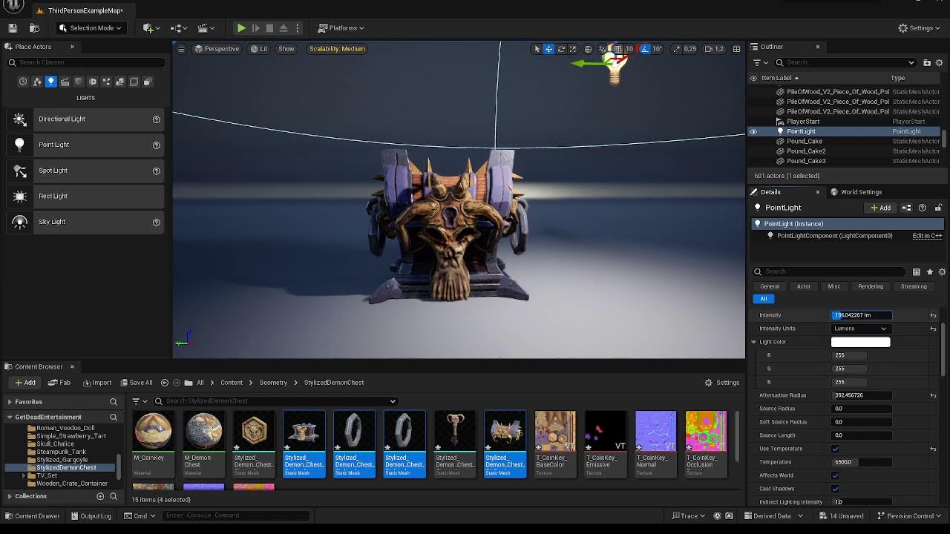Open the Add content (cube plus) dropdown
The image size is (950, 534).
click(151, 28)
